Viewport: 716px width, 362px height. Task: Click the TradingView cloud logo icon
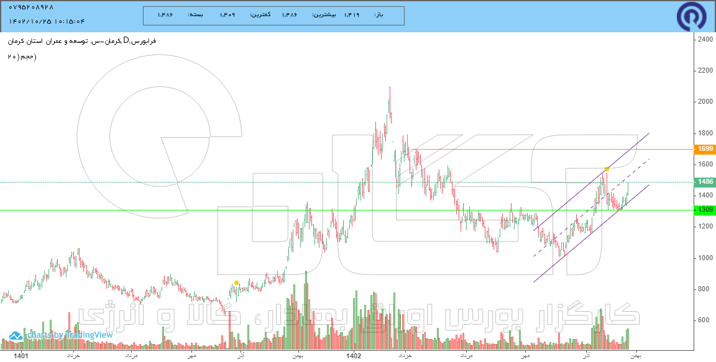[x=16, y=335]
